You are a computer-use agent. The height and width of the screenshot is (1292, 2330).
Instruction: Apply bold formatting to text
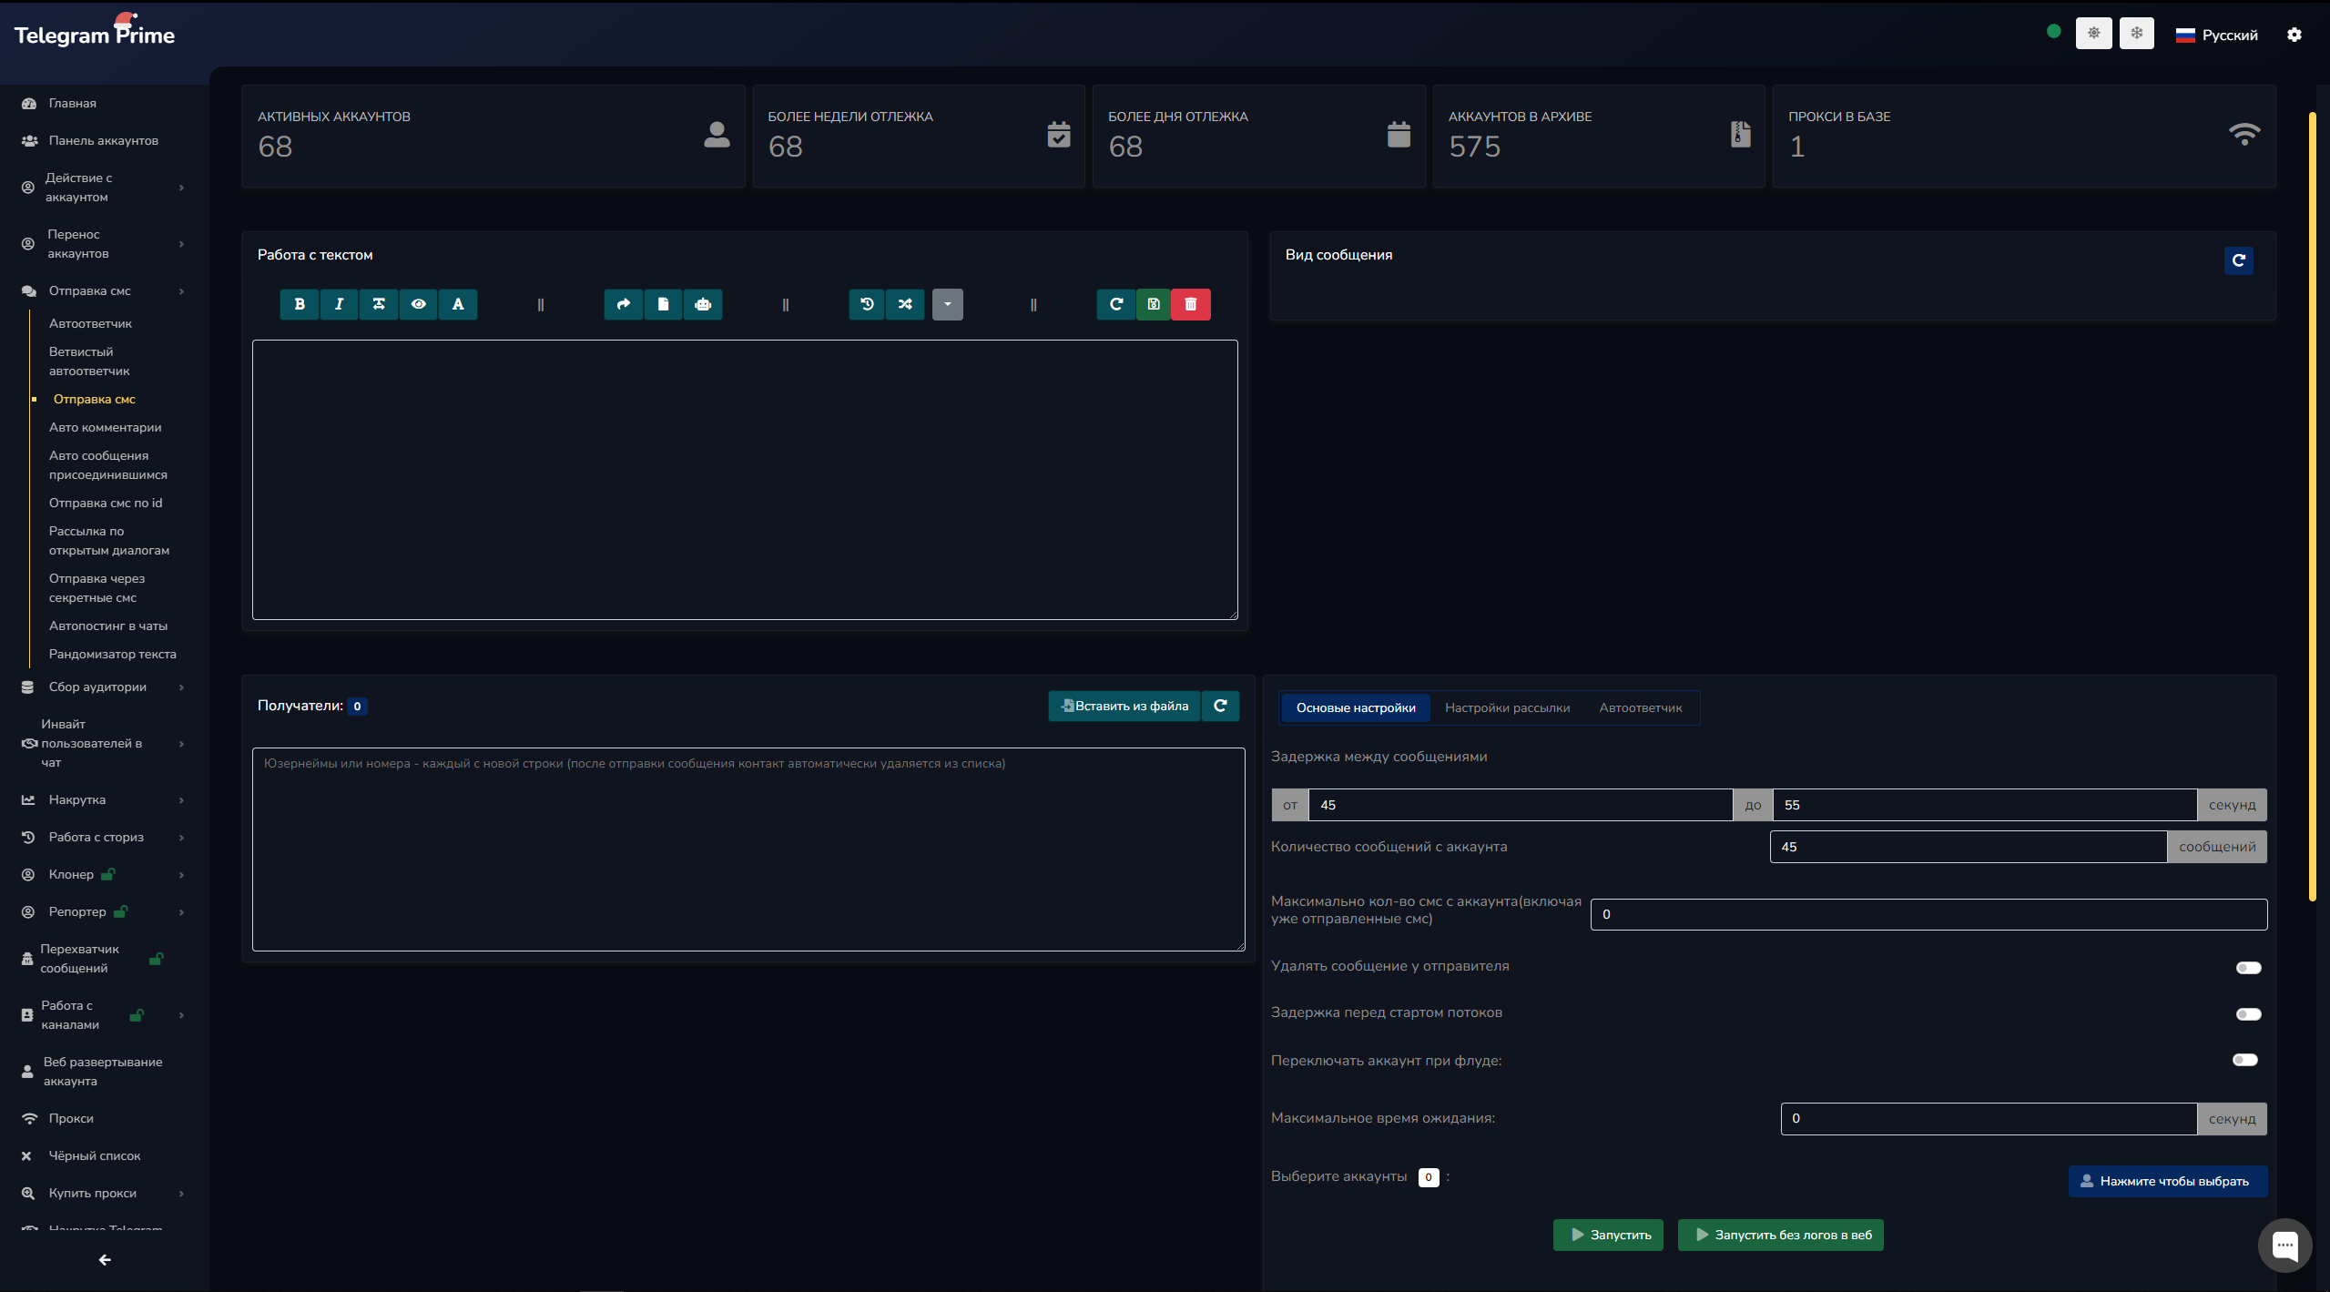click(x=300, y=304)
